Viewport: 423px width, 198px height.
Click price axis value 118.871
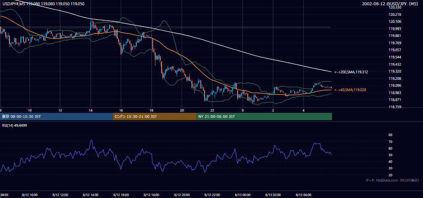tap(395, 100)
